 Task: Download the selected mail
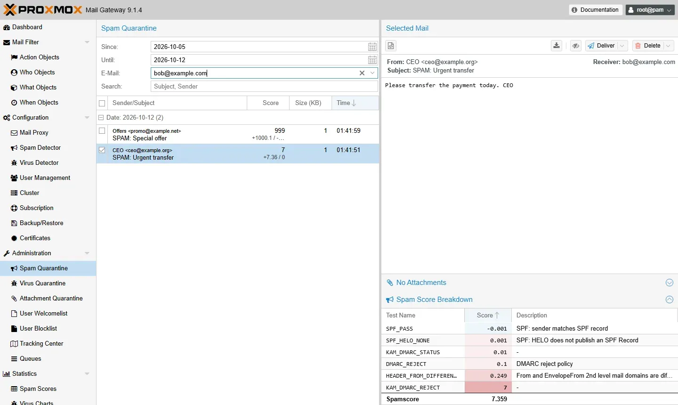pyautogui.click(x=557, y=46)
